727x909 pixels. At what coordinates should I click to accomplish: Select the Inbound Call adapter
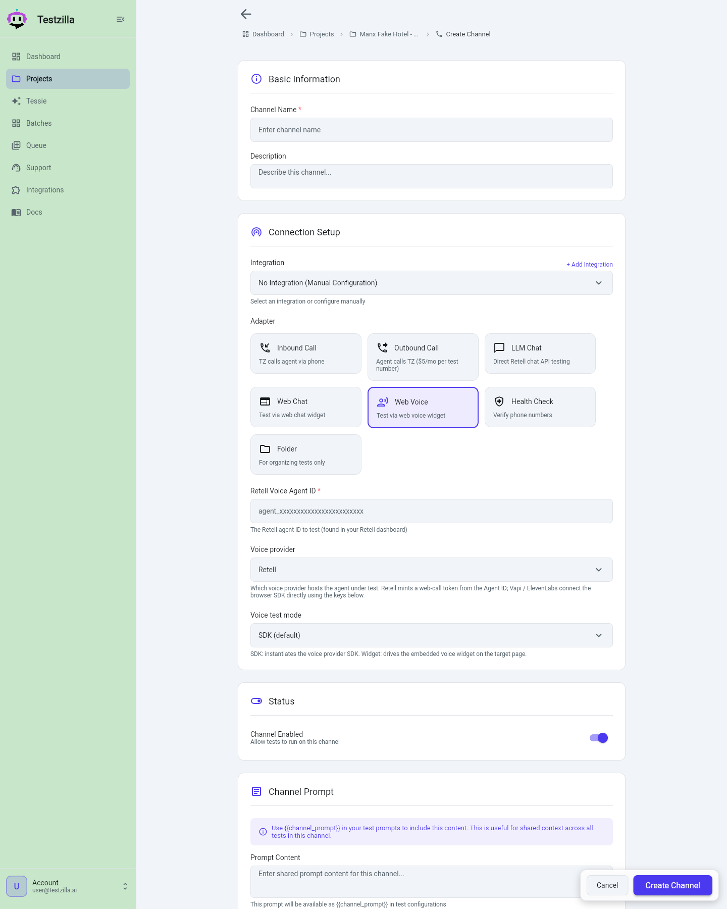click(306, 353)
